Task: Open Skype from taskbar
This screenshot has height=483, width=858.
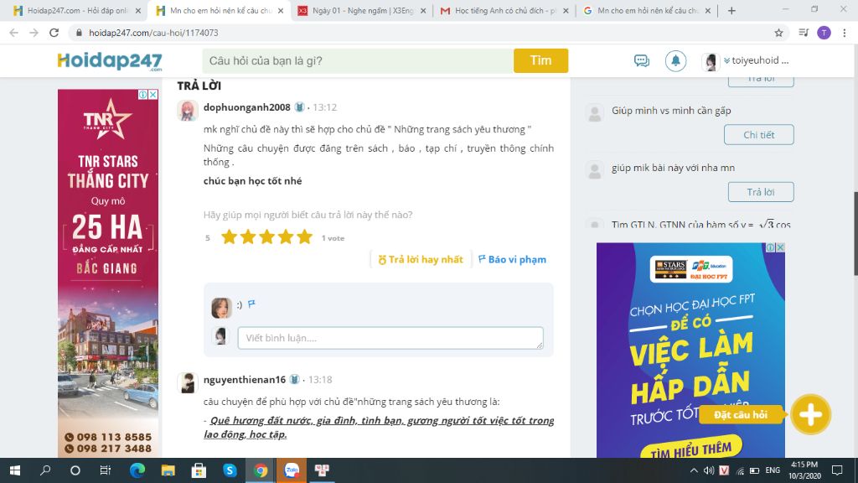Action: (230, 470)
